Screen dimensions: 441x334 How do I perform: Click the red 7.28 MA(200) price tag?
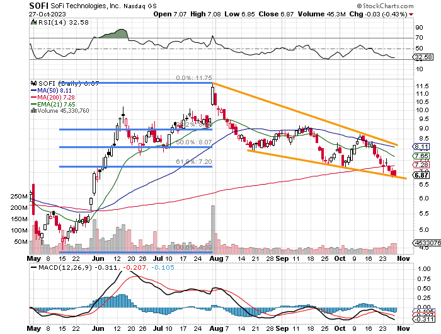[x=421, y=165]
